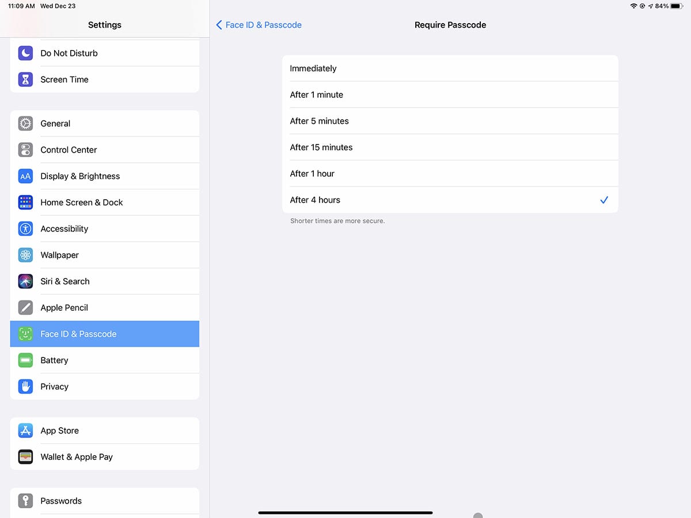691x518 pixels.
Task: Tap the location arrow status icon
Action: click(650, 6)
